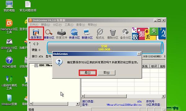Screen dimensions: 186x111
Task: Click the 空闲 100.0GB disk bar
Action: pos(105,48)
